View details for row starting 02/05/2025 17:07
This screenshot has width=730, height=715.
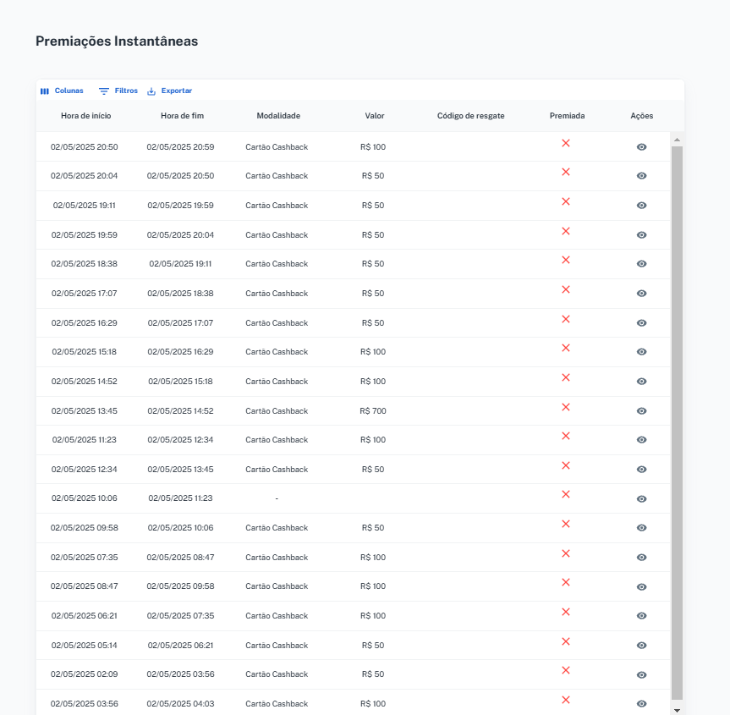(x=641, y=294)
